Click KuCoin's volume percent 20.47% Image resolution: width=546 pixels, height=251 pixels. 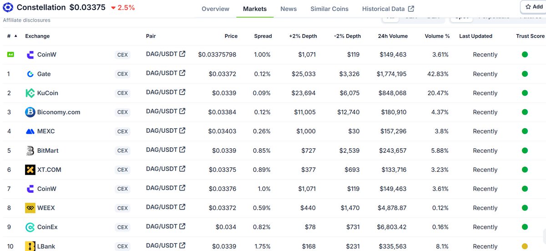437,93
